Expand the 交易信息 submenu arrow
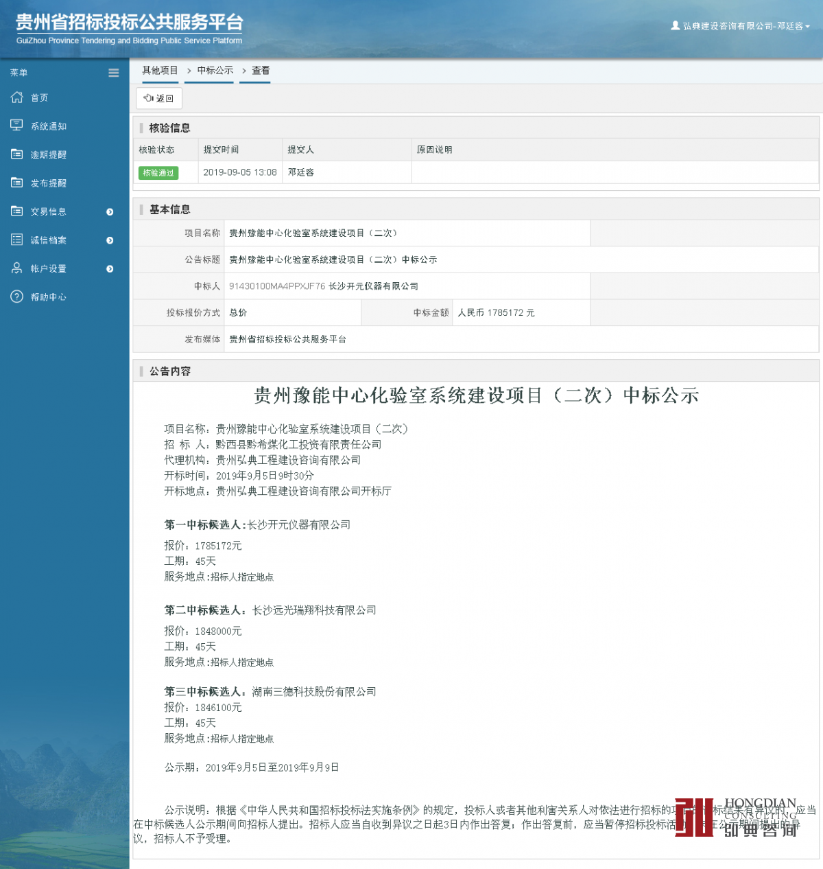 coord(110,212)
